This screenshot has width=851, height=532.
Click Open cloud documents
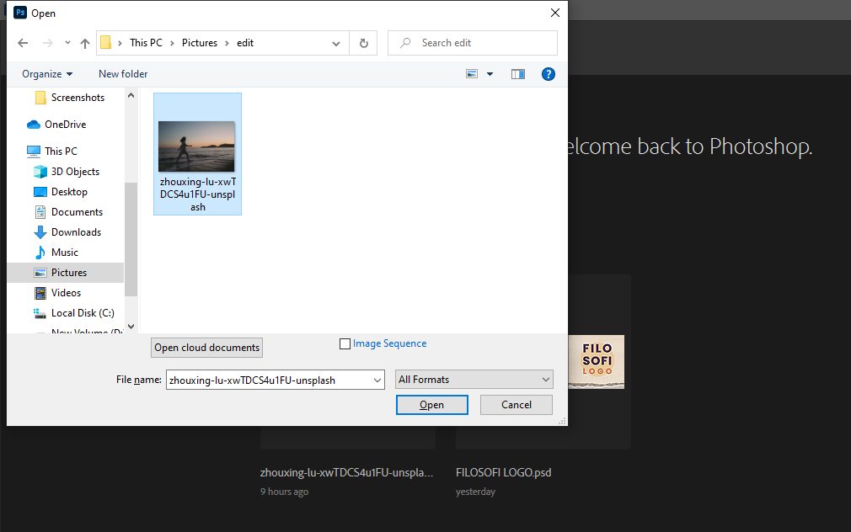206,347
